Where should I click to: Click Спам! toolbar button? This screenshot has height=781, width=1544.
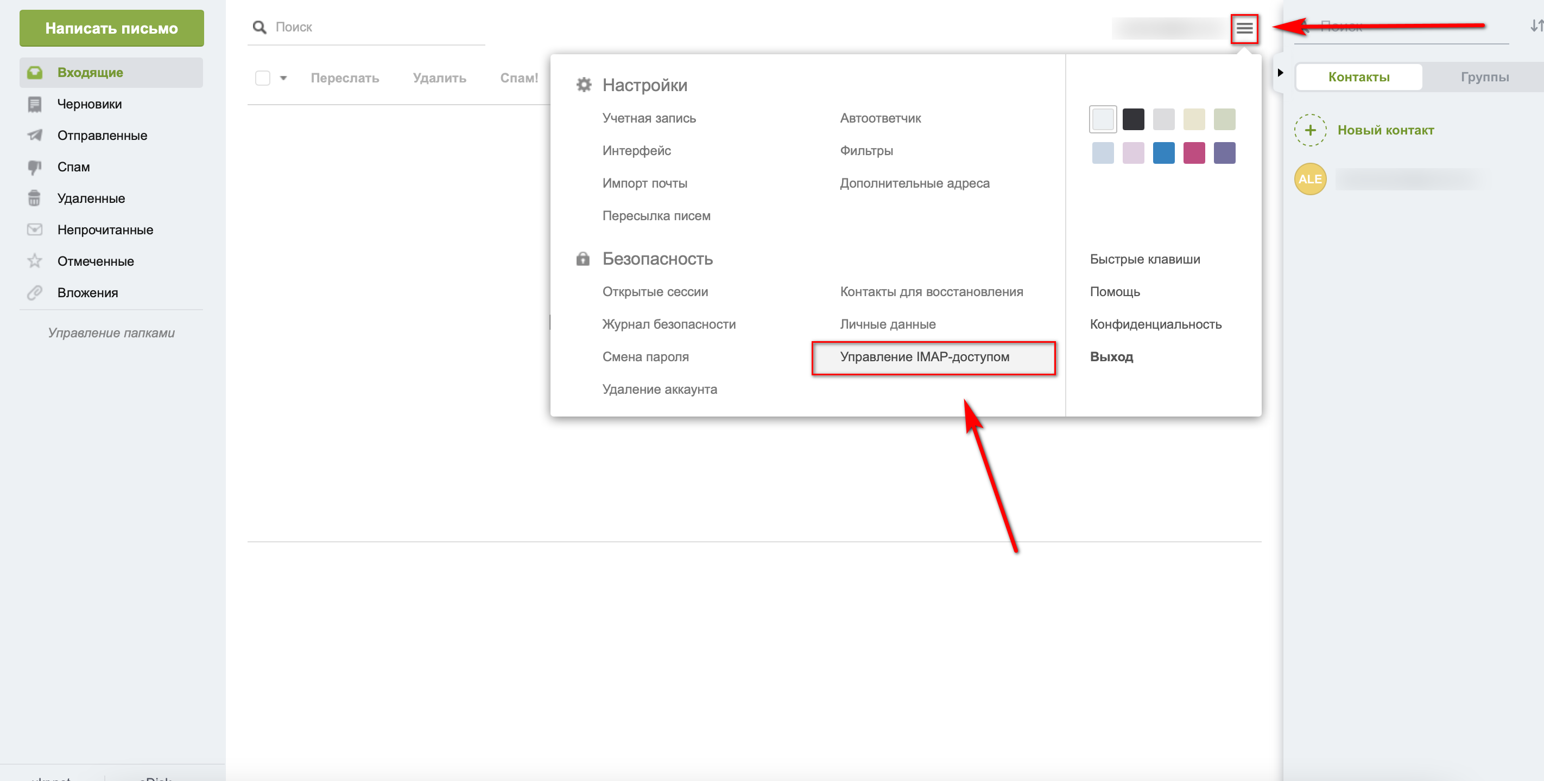(x=518, y=78)
